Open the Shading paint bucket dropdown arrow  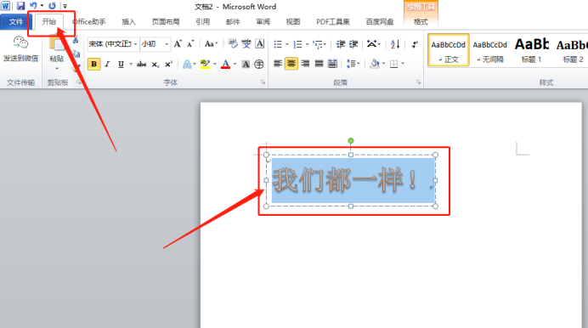pos(383,64)
